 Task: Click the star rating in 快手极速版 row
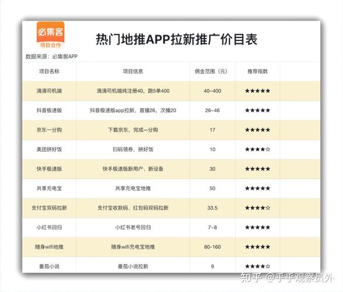[258, 169]
